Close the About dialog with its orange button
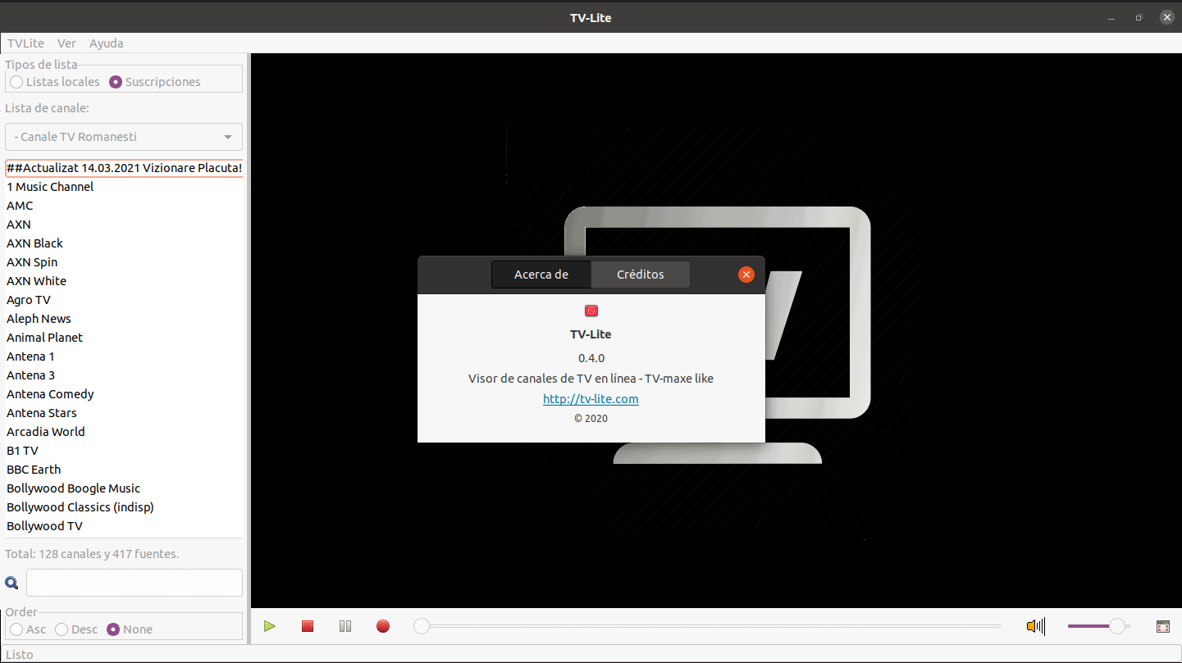 (746, 275)
